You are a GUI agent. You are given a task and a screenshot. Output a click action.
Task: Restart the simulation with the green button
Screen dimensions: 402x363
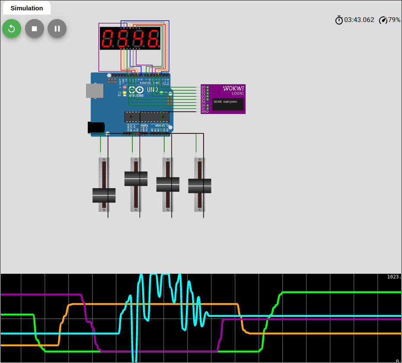[12, 28]
